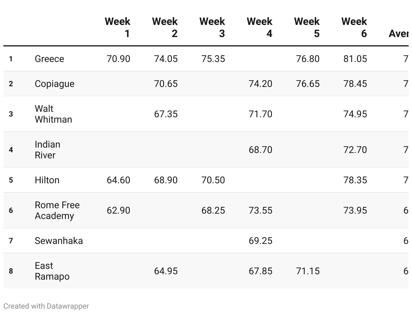This screenshot has width=412, height=314.
Task: Click the Week 5 column header
Action: pyautogui.click(x=307, y=27)
